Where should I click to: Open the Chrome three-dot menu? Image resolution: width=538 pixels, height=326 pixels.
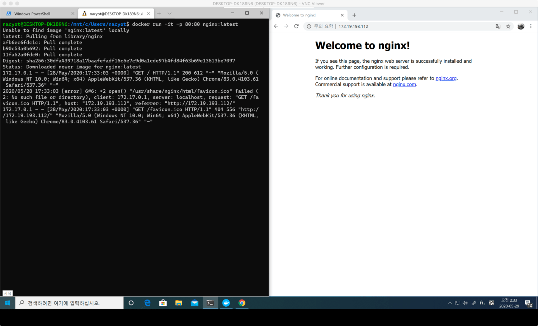click(x=531, y=26)
